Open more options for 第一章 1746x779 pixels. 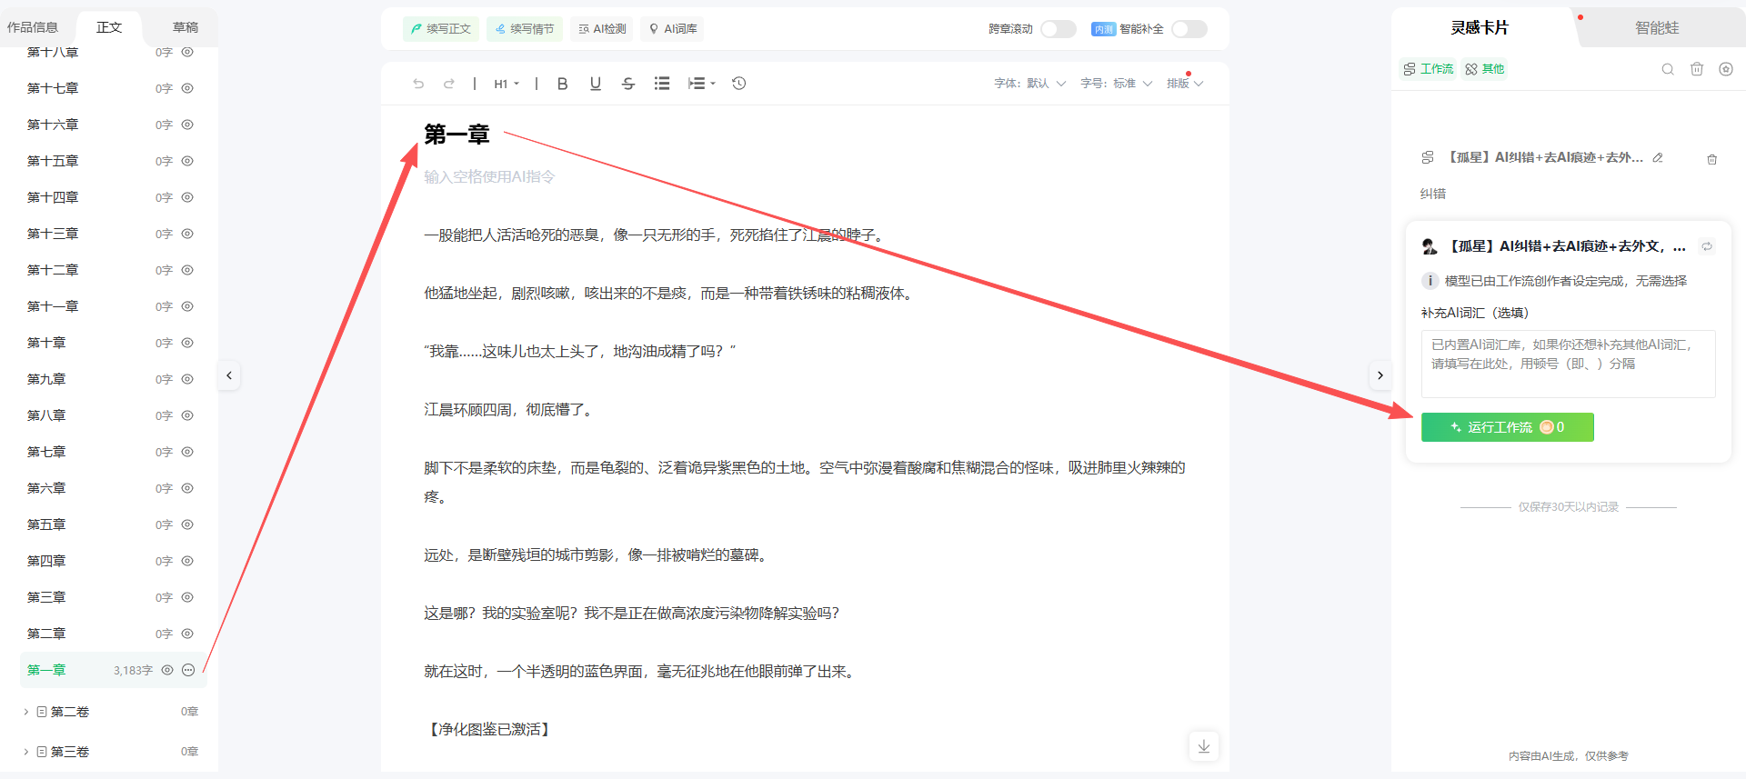[x=188, y=670]
